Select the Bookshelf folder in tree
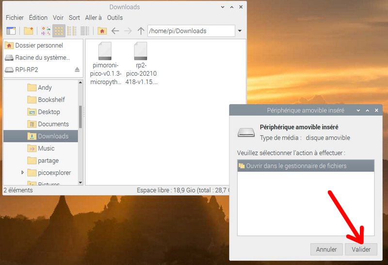This screenshot has width=388, height=265. pos(41,99)
